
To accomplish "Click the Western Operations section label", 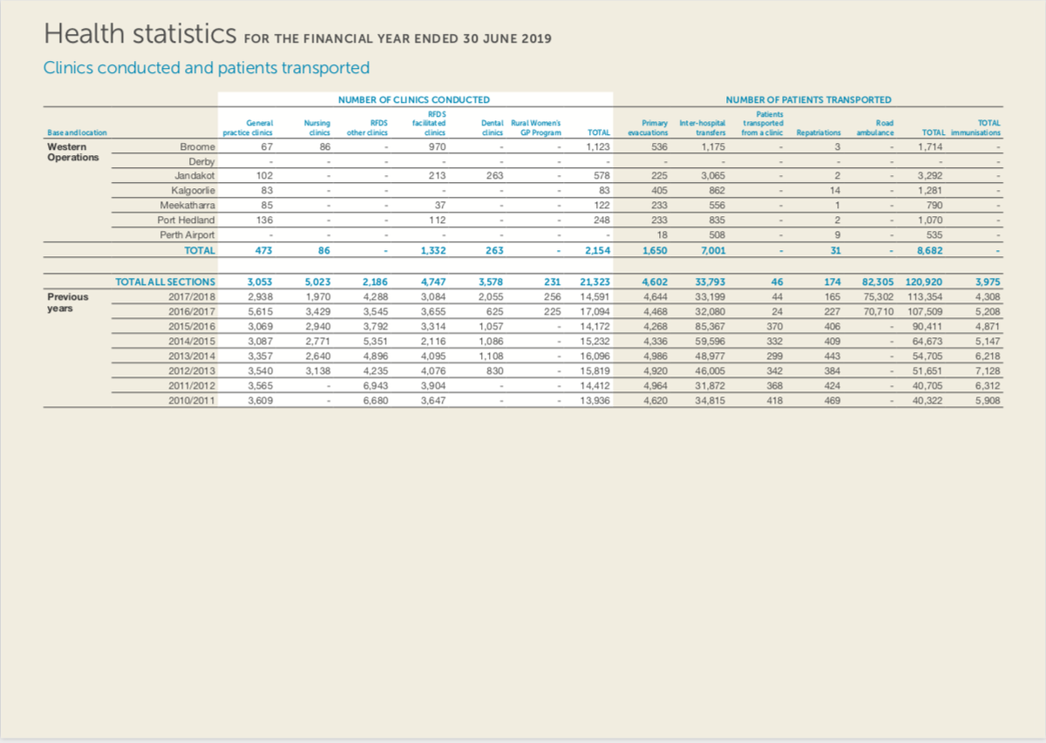I will click(72, 152).
